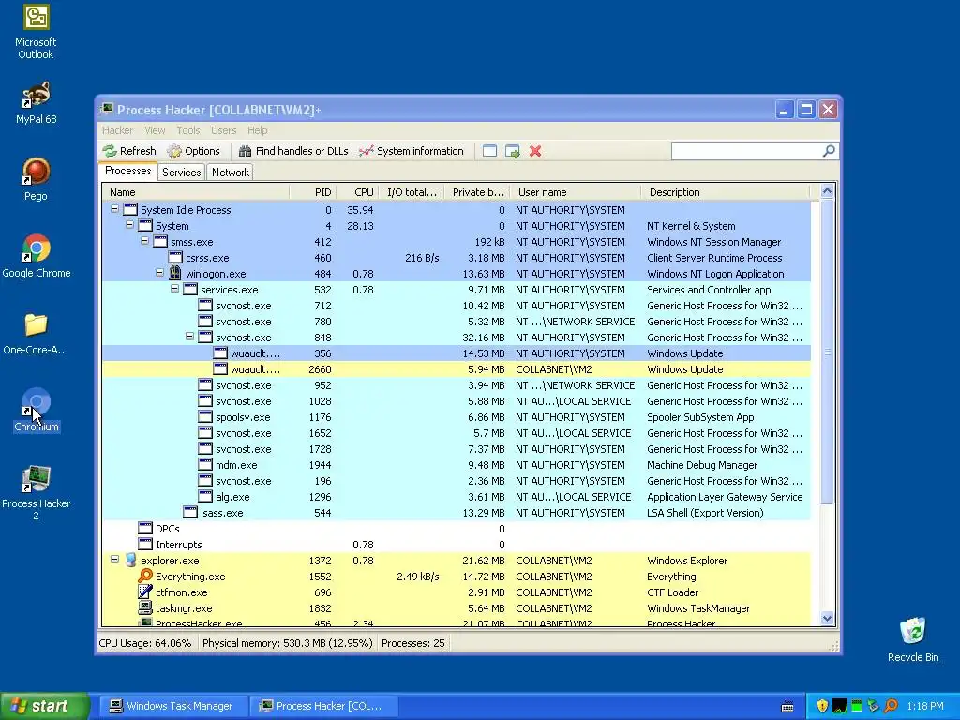Click the process list scrollbar thumb

point(827,352)
